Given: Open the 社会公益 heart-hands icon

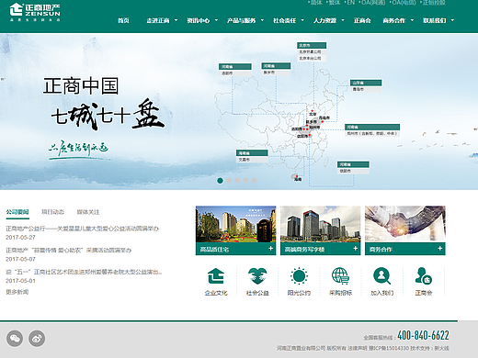Looking at the screenshot, I should pos(257,276).
